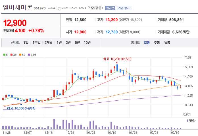Select the 1주일 line chart tab

(36, 42)
